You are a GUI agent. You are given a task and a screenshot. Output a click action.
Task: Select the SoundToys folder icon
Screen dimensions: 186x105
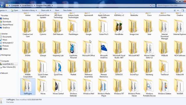click(133, 67)
